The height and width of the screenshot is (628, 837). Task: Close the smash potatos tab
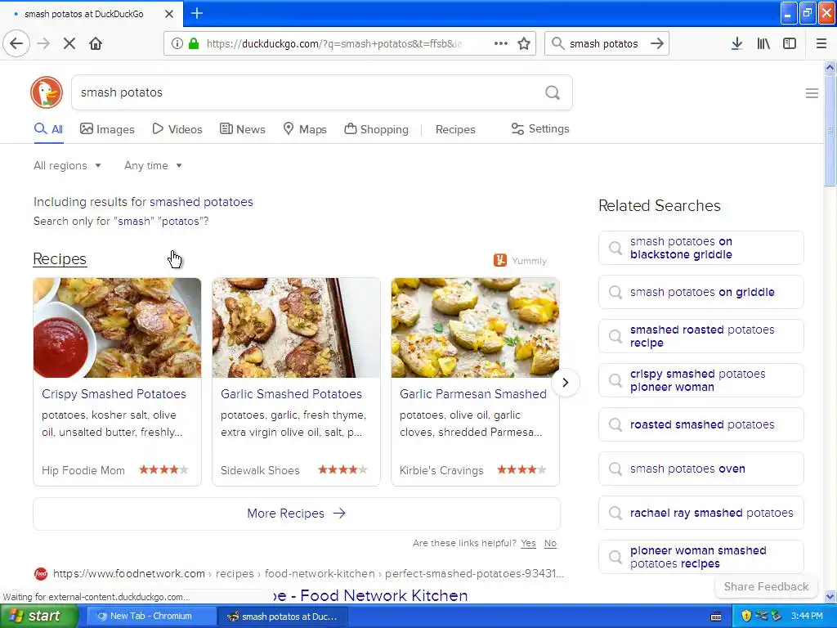point(168,14)
